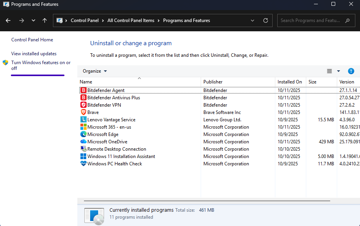The width and height of the screenshot is (360, 226).
Task: Click the Brave browser icon
Action: [83, 112]
